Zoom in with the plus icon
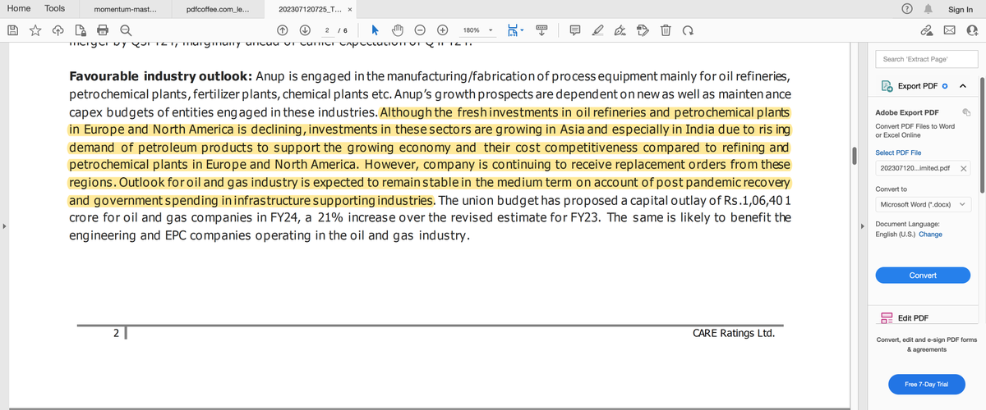Viewport: 986px width, 410px height. coord(442,30)
